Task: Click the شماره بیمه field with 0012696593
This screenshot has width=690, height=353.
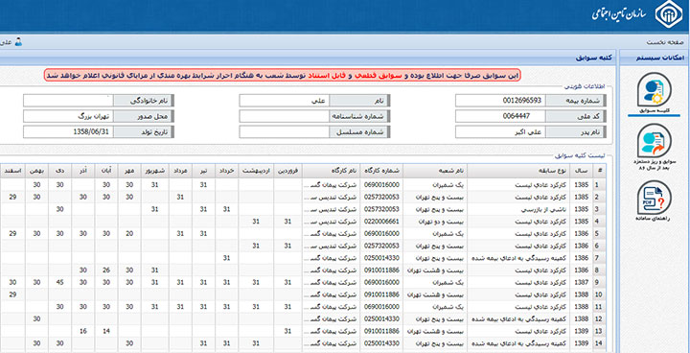Action: (x=500, y=101)
